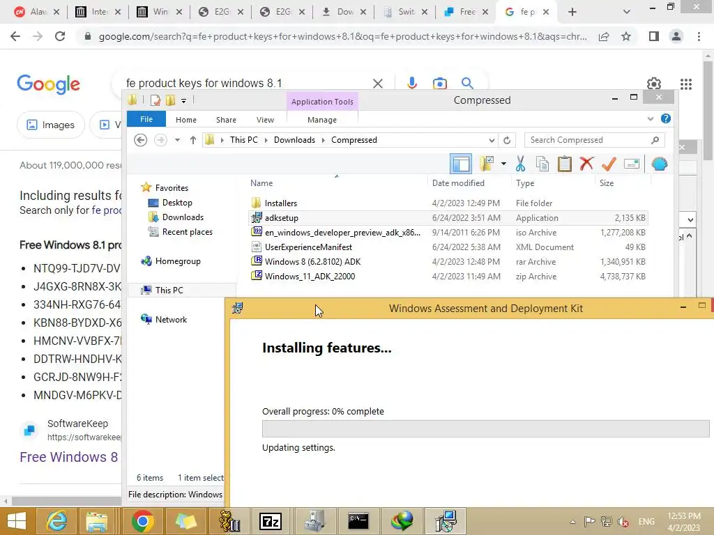Click the red X Delete icon in Explorer toolbar
The image size is (714, 535).
[586, 163]
